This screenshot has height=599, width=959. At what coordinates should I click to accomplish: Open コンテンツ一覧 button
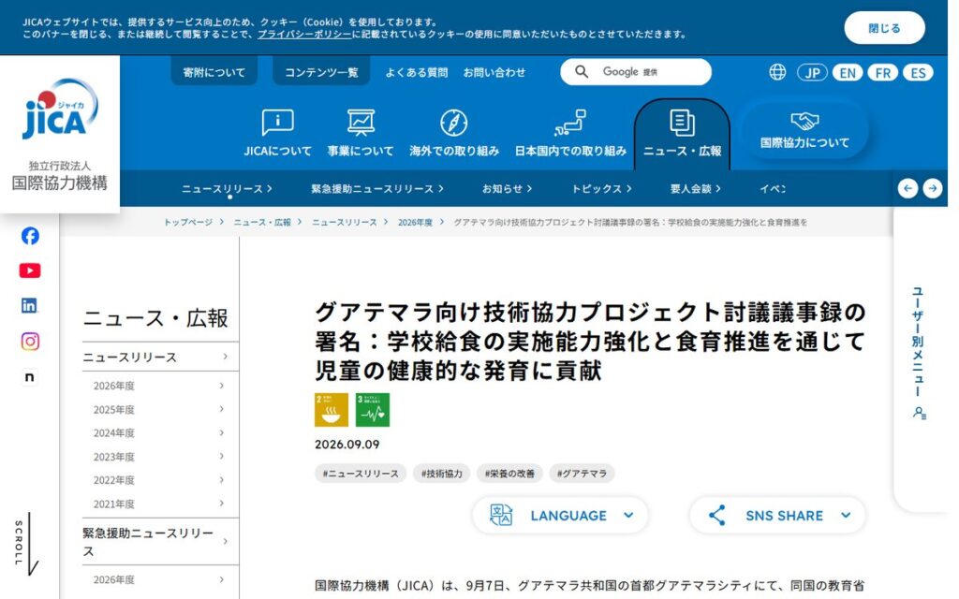click(x=321, y=72)
